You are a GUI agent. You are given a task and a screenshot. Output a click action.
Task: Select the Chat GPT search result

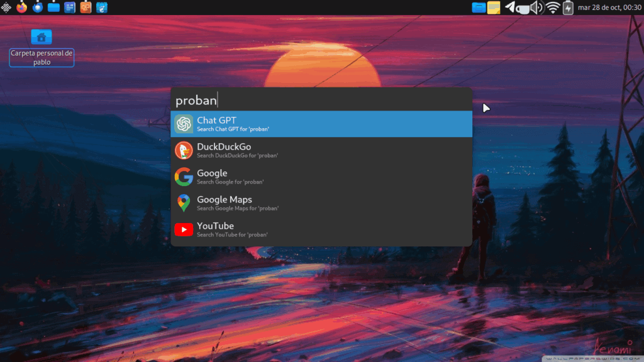(x=321, y=124)
